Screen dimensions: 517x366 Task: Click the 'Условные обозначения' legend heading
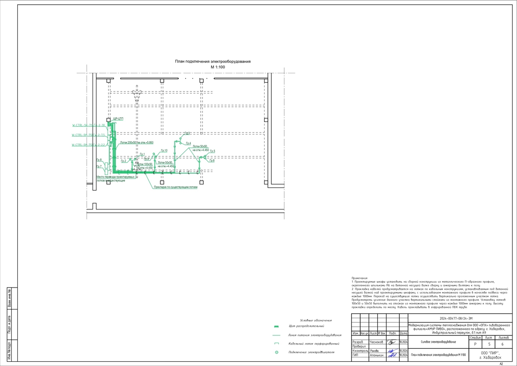(316, 320)
